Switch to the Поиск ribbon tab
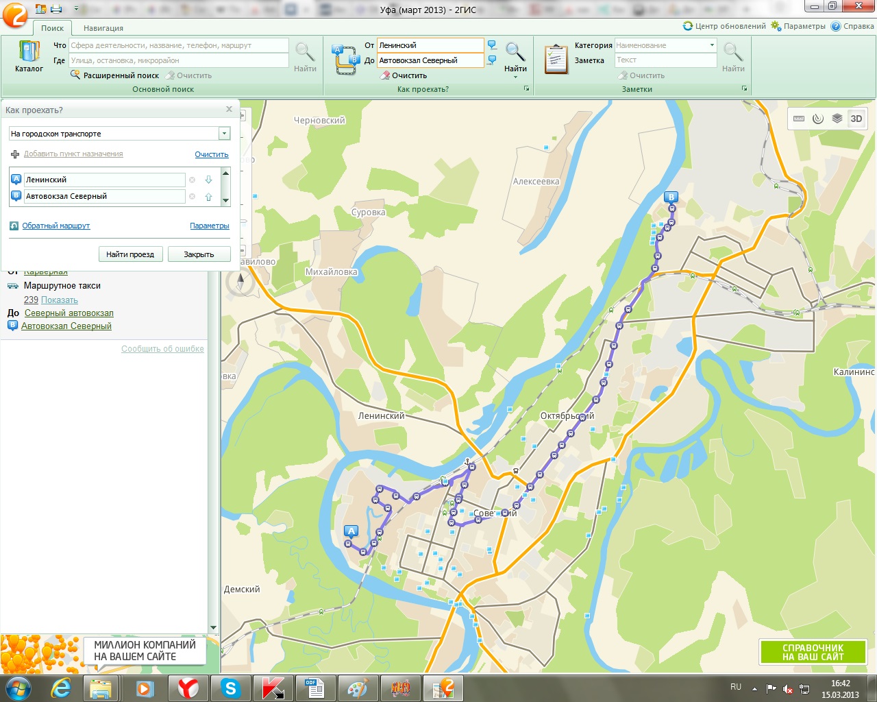The width and height of the screenshot is (877, 702). [x=52, y=28]
